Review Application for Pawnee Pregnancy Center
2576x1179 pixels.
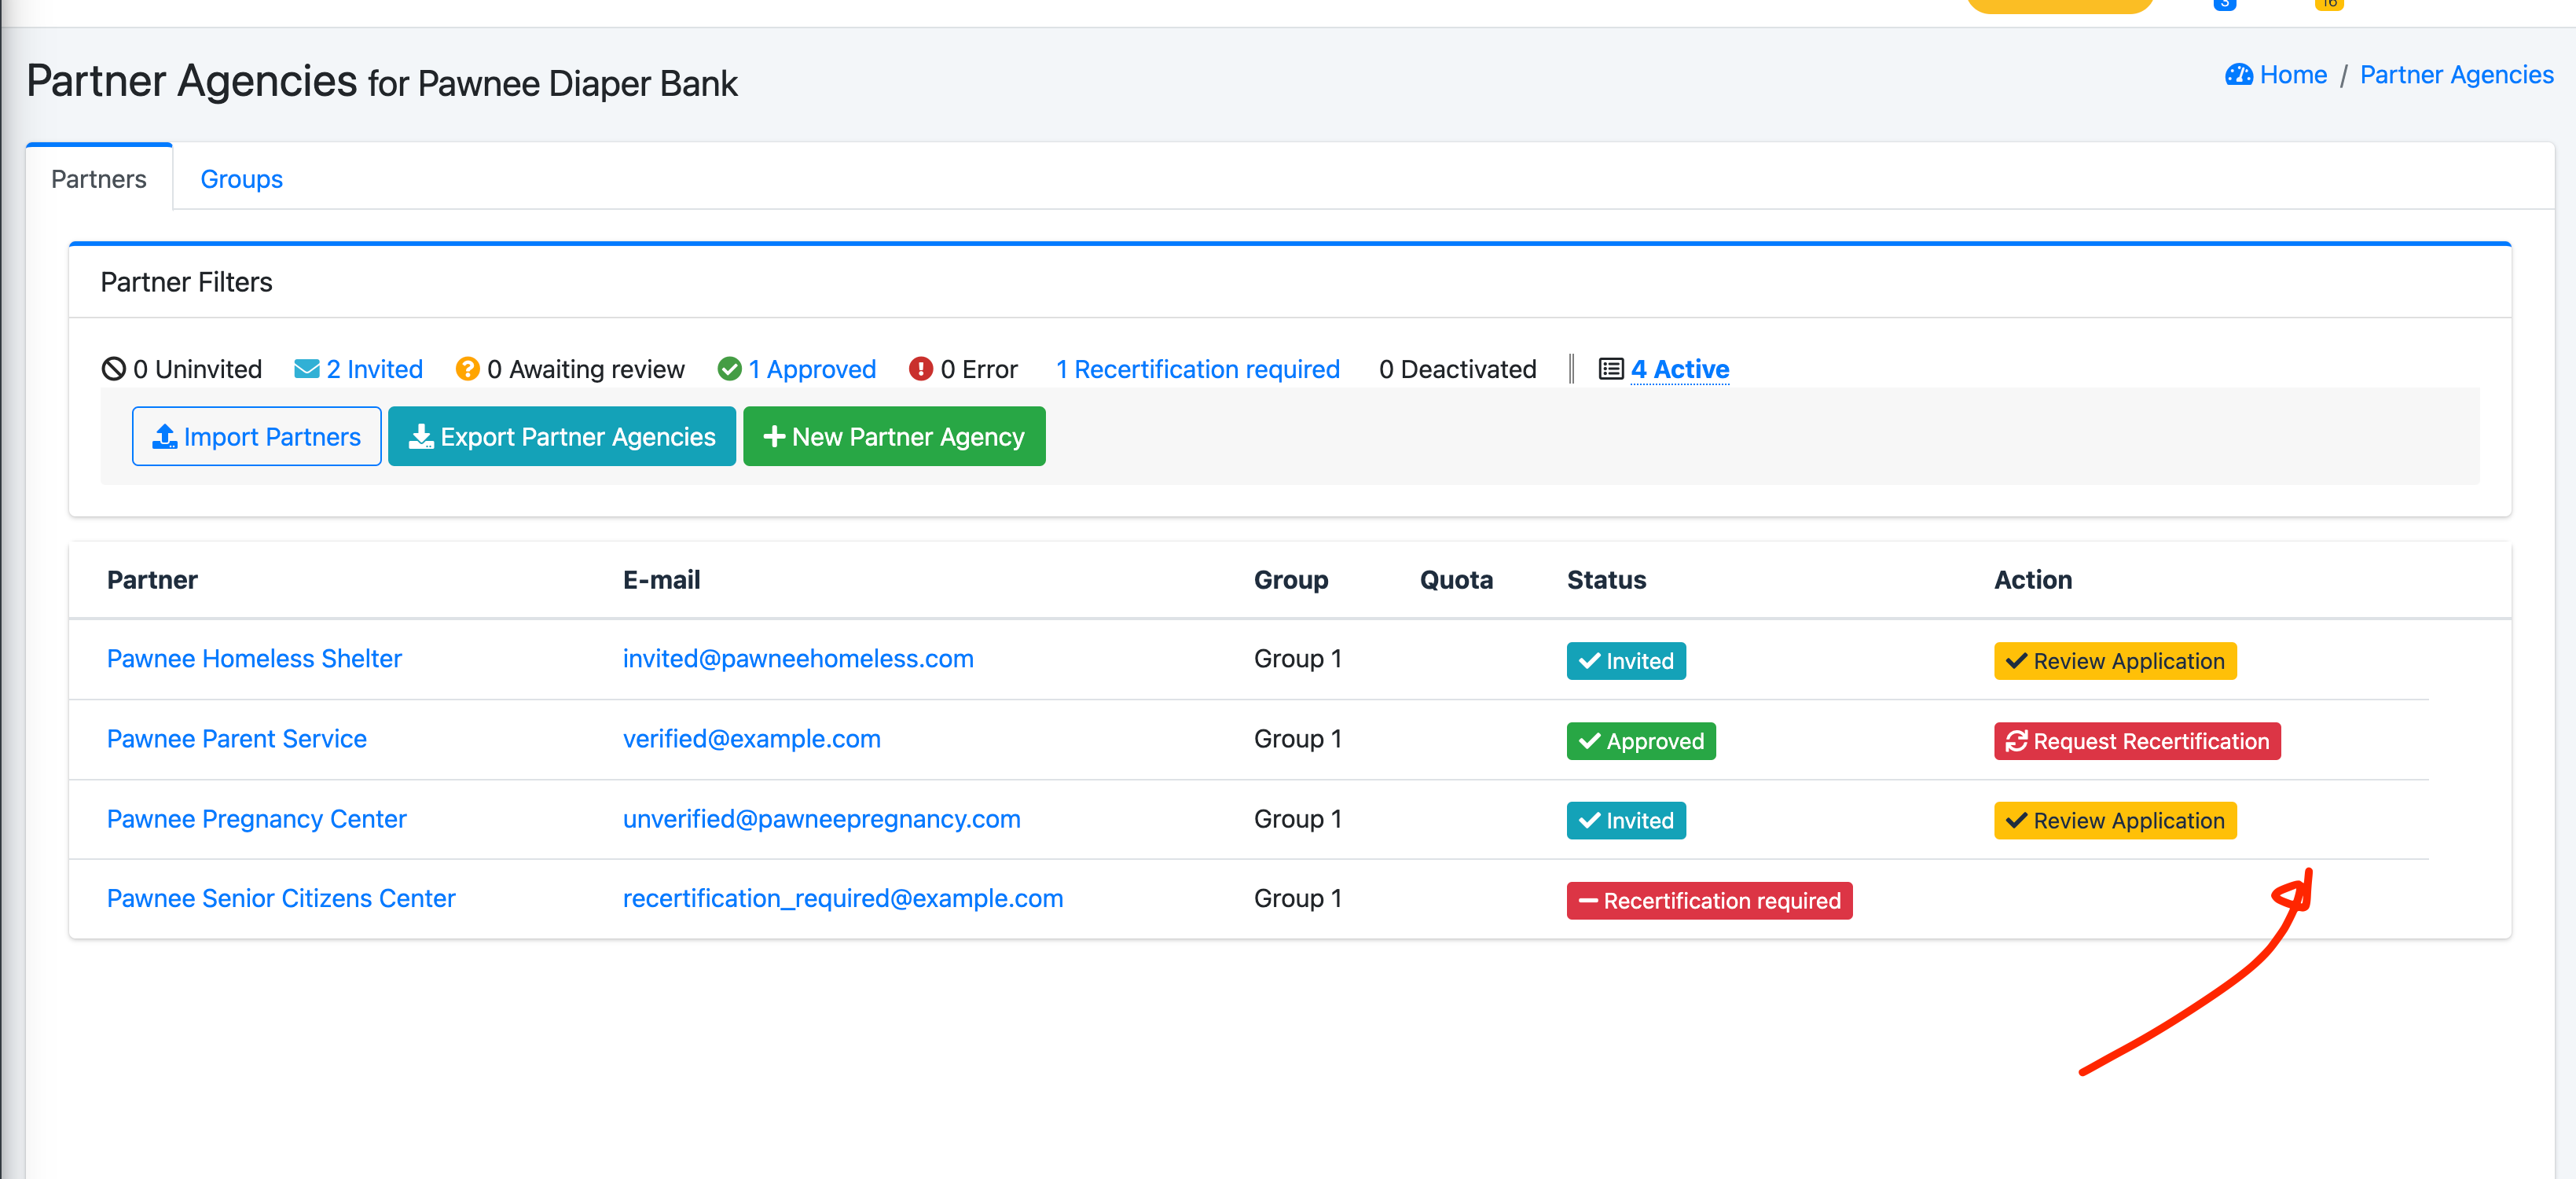point(2114,820)
